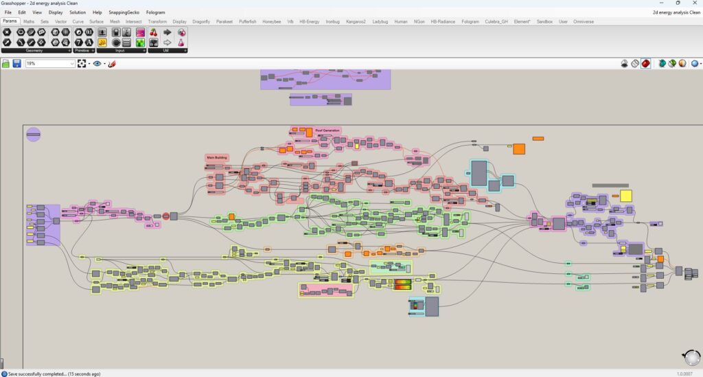
Task: Click the Roof Generation group label
Action: pyautogui.click(x=327, y=130)
